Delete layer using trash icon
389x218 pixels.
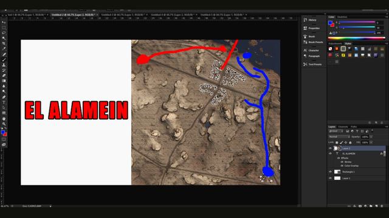pyautogui.click(x=382, y=206)
